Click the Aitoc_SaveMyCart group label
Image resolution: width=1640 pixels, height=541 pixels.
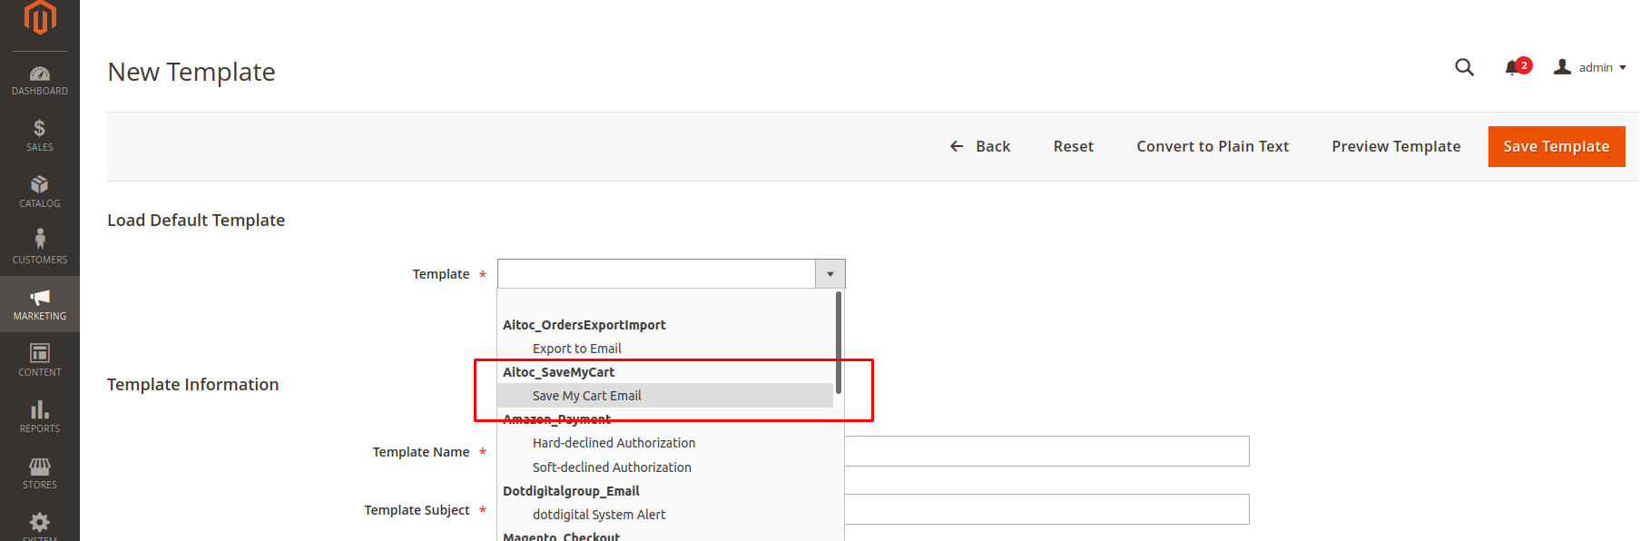(x=559, y=372)
